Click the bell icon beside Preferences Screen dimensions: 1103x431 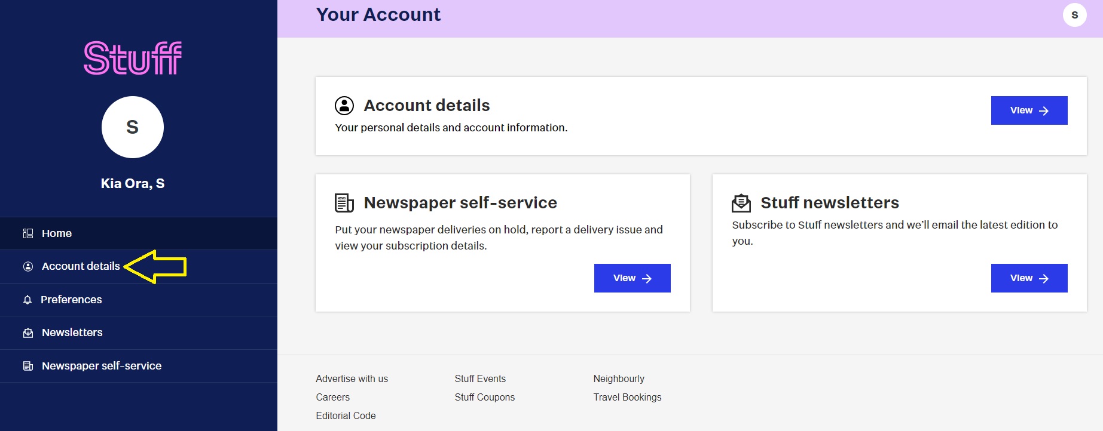point(28,300)
